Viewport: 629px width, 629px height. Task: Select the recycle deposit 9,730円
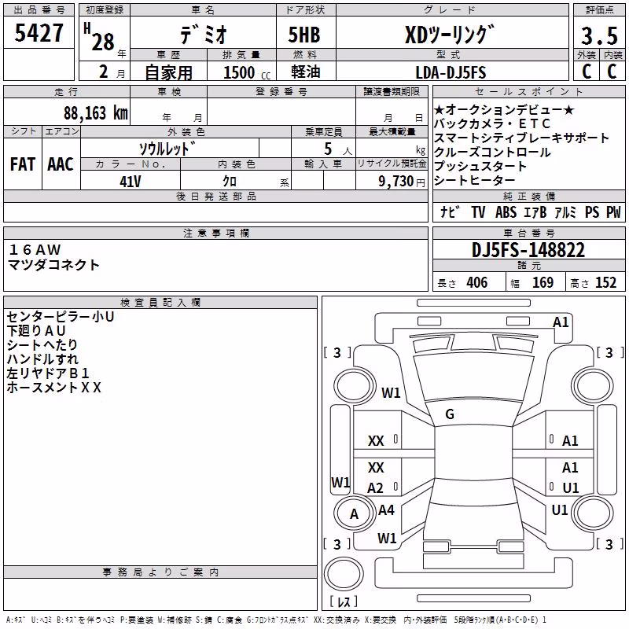point(402,182)
